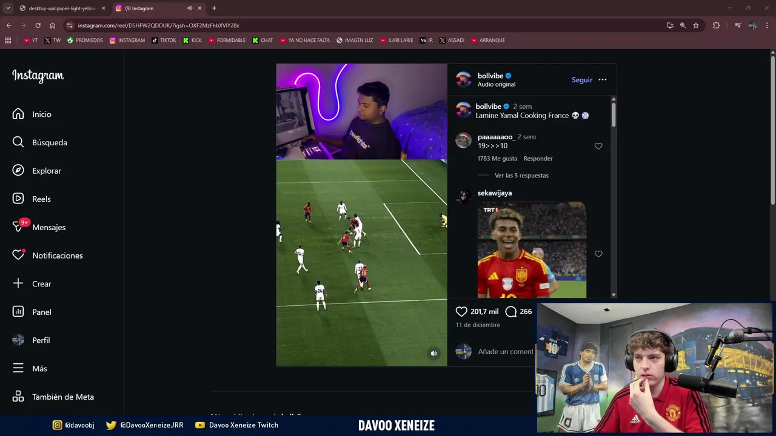Close the Instagram tab
This screenshot has width=776, height=436.
pyautogui.click(x=199, y=8)
